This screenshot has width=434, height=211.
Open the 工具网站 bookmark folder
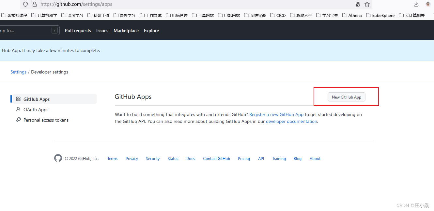pyautogui.click(x=203, y=15)
